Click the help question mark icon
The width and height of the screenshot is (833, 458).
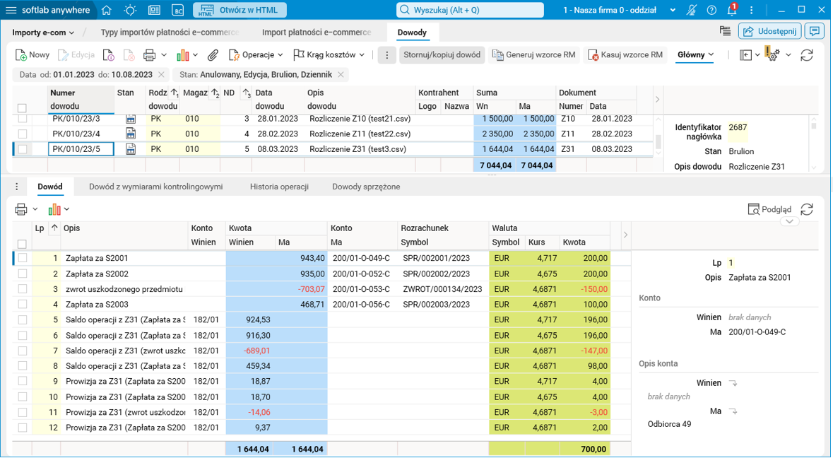711,11
